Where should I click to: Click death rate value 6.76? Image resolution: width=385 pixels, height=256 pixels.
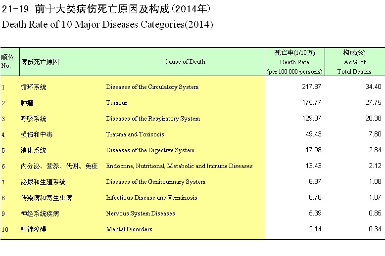click(315, 197)
